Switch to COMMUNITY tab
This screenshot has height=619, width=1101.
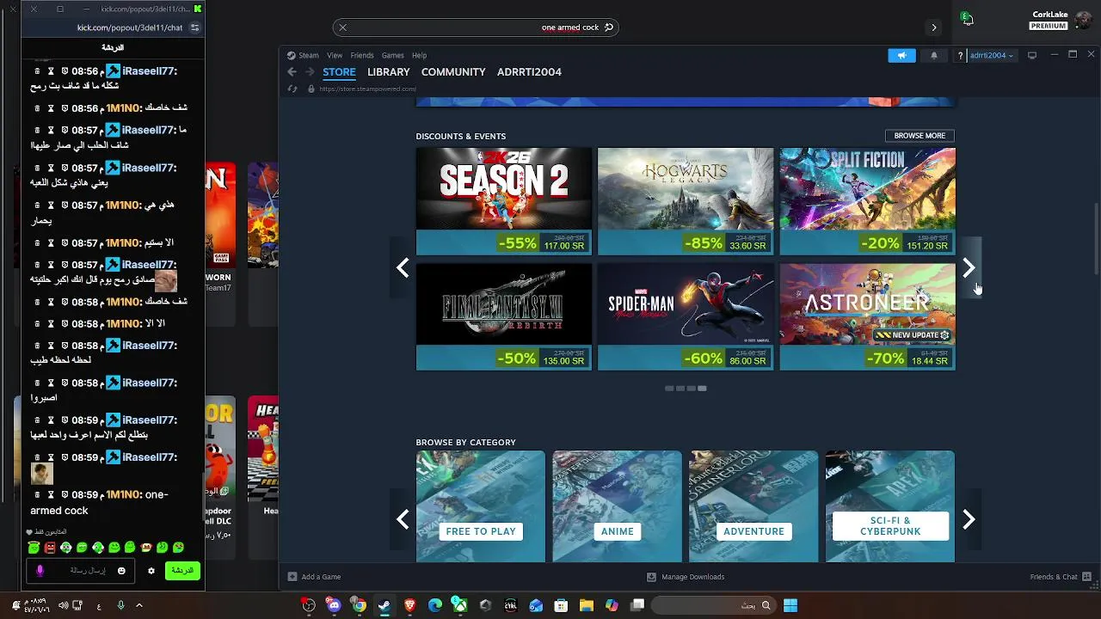[453, 72]
